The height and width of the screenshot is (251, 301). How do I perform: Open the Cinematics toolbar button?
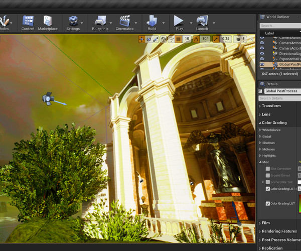124,23
